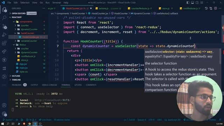Click Open Changes icon in editor toolbar

coord(211,8)
